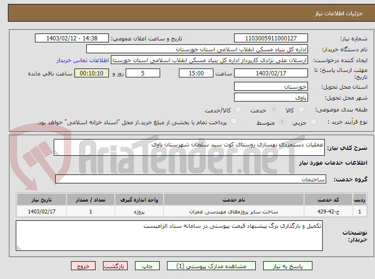375x279 pixels.
Task: Click resize handle of شرح کلی نیاز box
Action: [x=57, y=153]
